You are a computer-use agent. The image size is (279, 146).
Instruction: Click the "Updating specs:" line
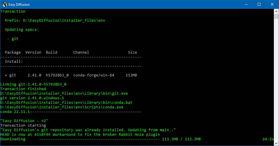click(22, 30)
